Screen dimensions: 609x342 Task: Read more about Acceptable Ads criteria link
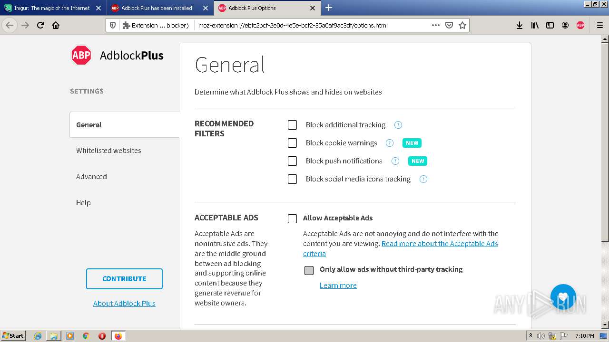point(401,248)
